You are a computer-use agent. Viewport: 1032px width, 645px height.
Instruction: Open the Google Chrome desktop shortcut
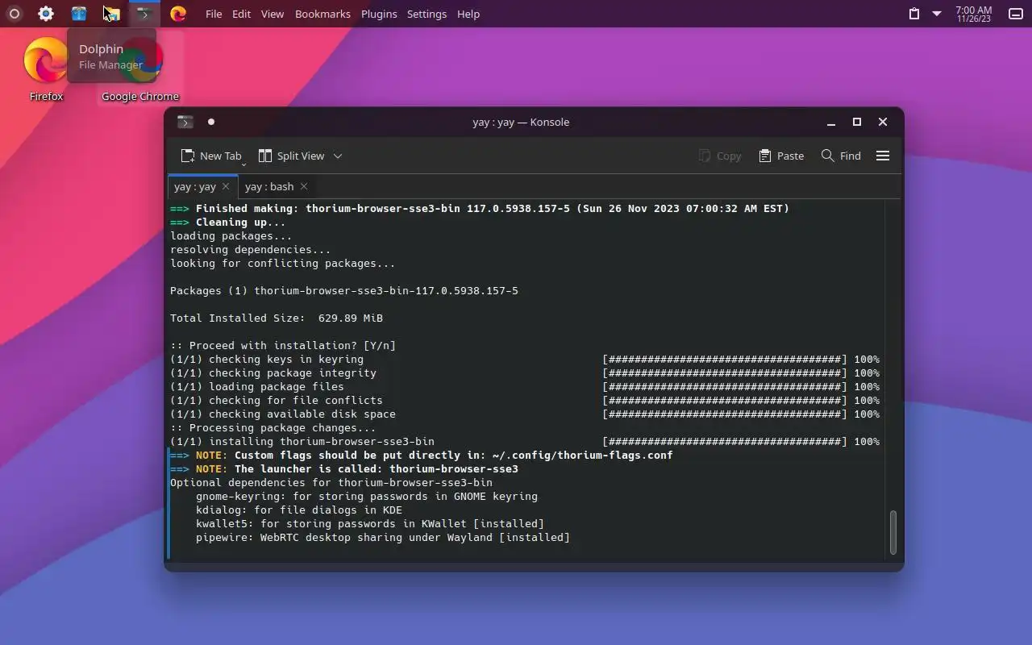click(x=140, y=69)
